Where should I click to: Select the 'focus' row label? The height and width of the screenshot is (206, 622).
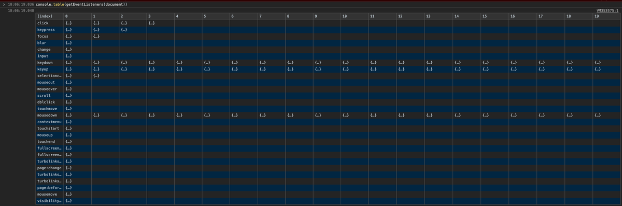(43, 36)
